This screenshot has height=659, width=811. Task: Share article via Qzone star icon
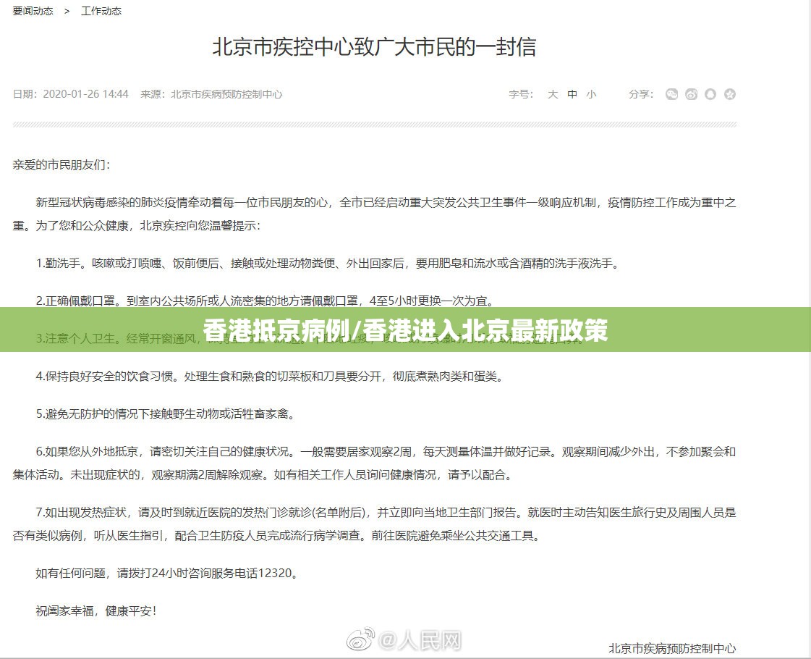pyautogui.click(x=730, y=94)
